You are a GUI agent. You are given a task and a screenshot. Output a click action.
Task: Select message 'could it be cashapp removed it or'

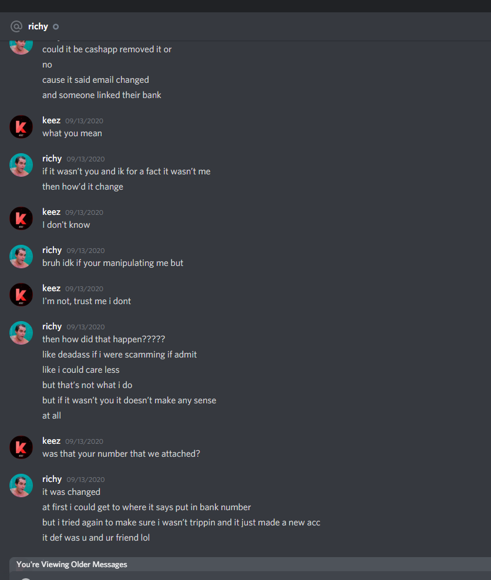[107, 49]
